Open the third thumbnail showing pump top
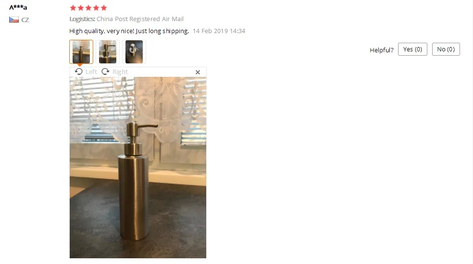Viewport: 473px width, 264px height. click(134, 52)
